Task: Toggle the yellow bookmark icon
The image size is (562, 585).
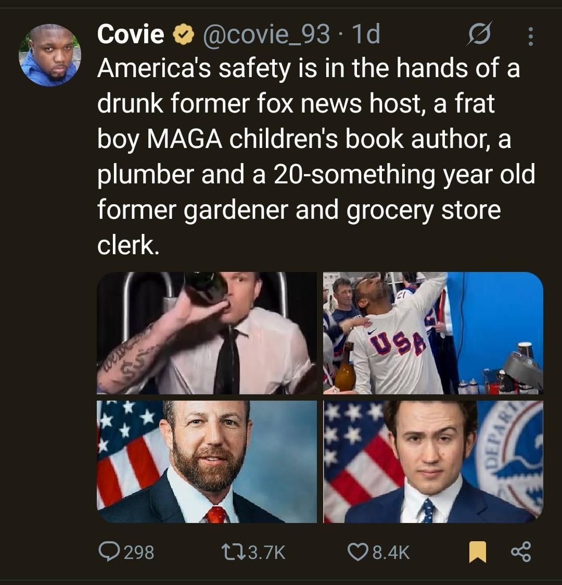Action: click(477, 552)
